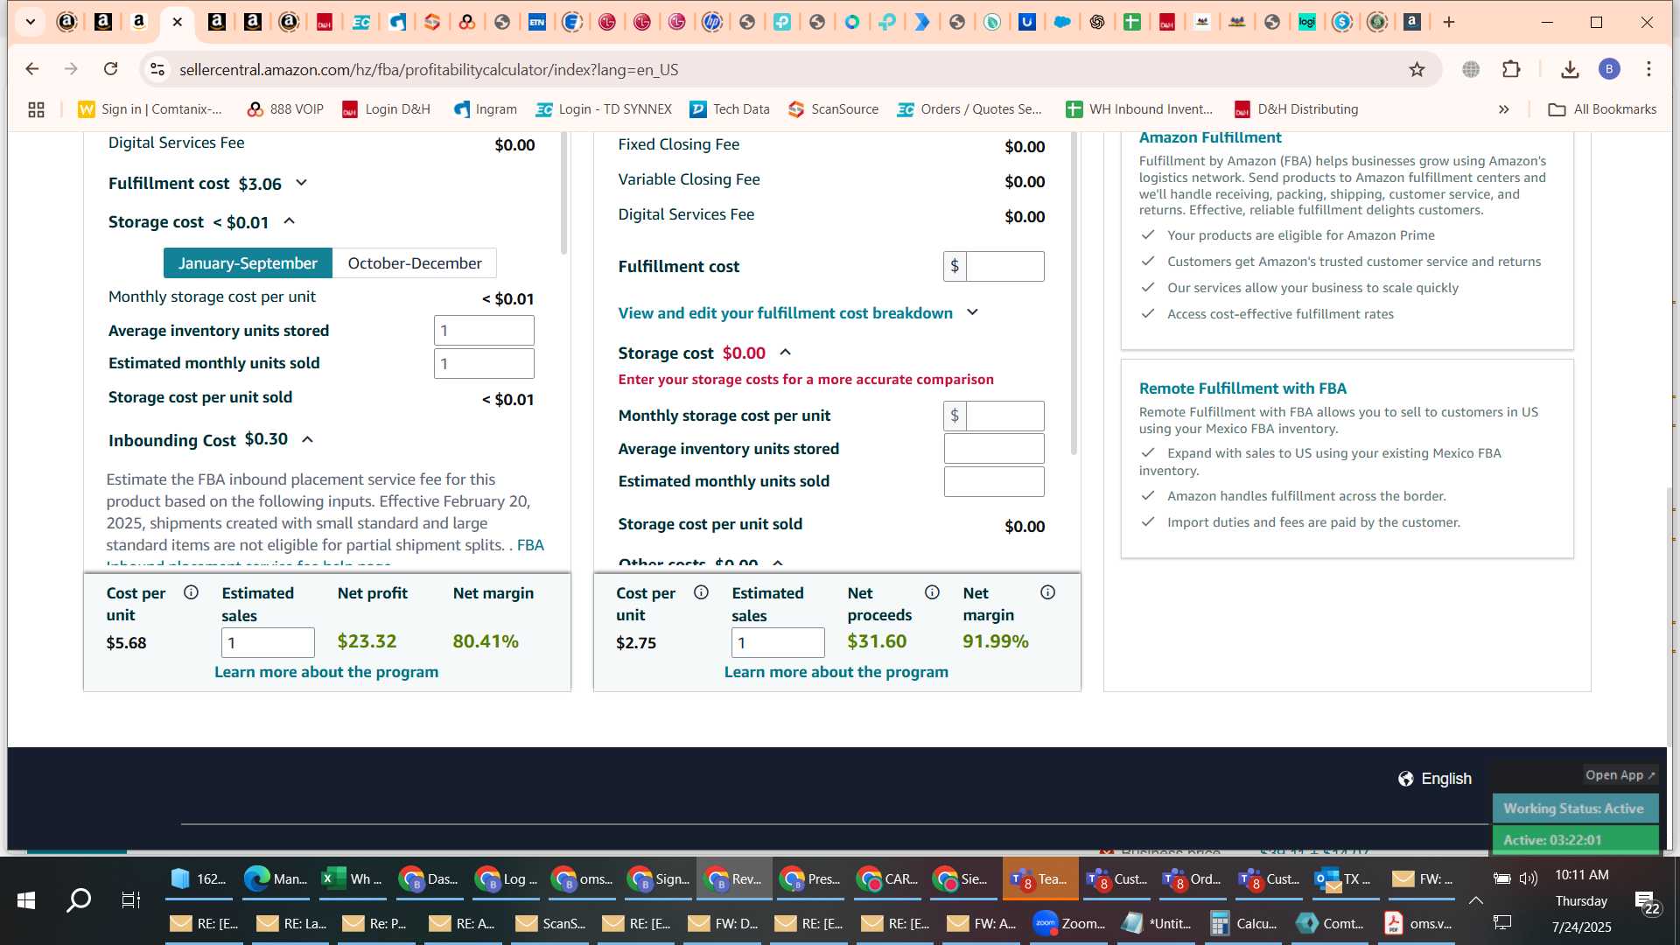
Task: Open Login D&H bookmark
Action: 386,109
